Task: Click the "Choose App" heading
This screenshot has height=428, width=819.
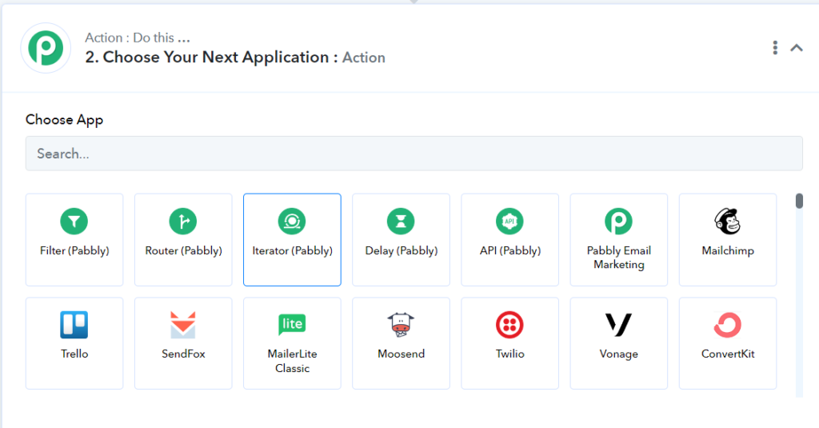Action: click(x=64, y=120)
